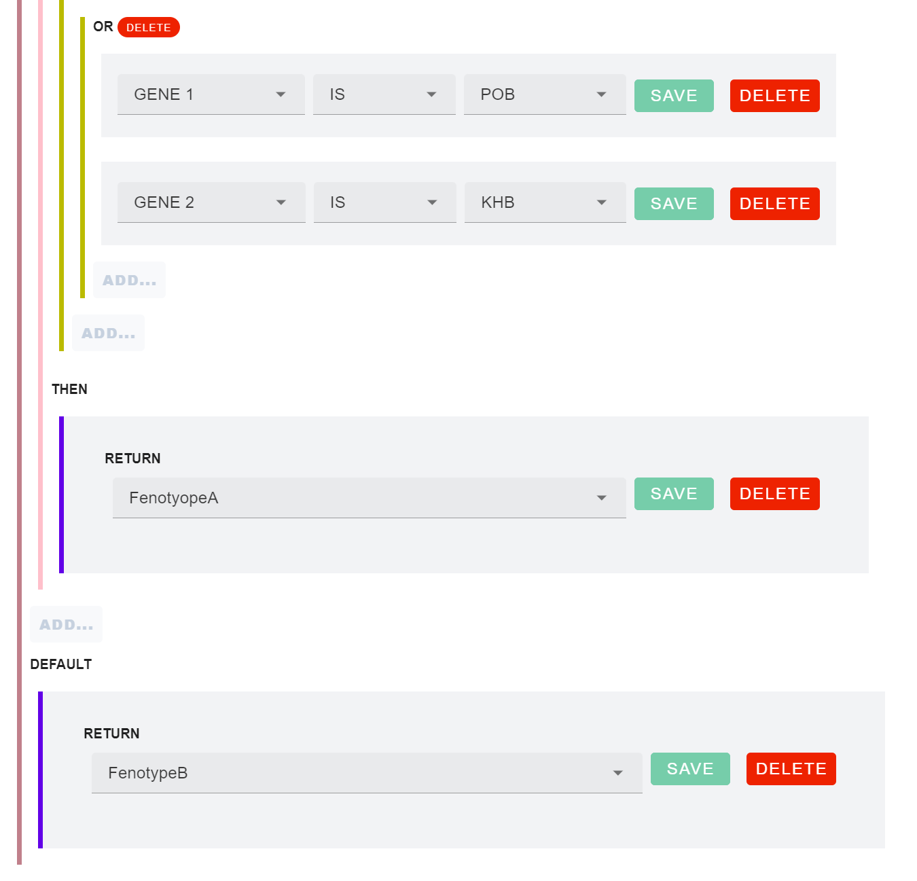917x881 pixels.
Task: Open the IS operator dropdown for GENE 2
Action: (x=384, y=202)
